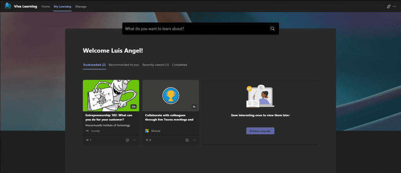This screenshot has height=173, width=401.
Task: Show the Recommended to you tab
Action: 124,65
